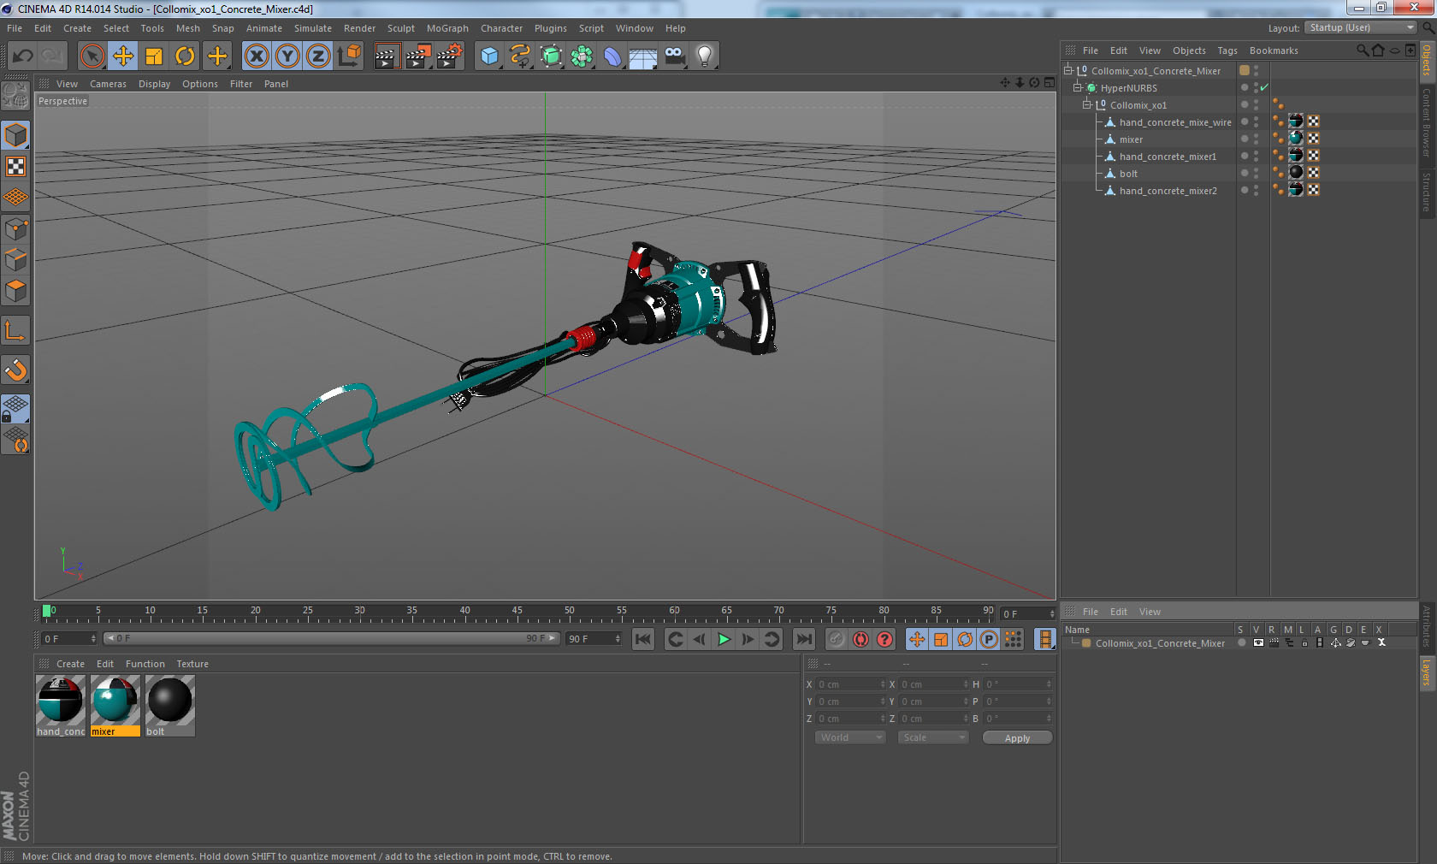
Task: Toggle autokeying button in timeline
Action: (x=860, y=639)
